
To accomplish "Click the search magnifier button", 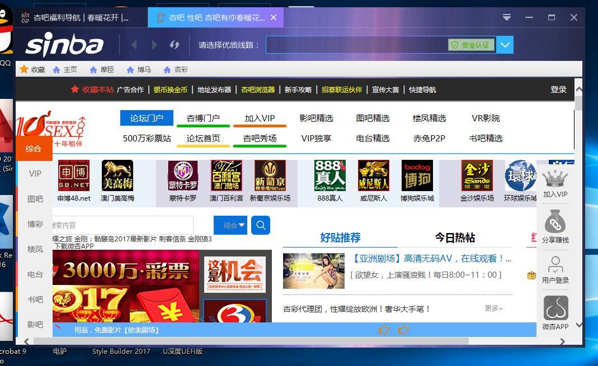I will [260, 225].
